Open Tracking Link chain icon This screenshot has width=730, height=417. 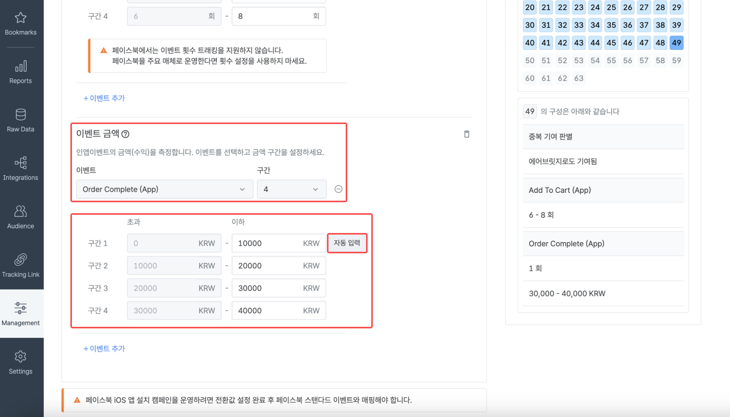click(21, 260)
